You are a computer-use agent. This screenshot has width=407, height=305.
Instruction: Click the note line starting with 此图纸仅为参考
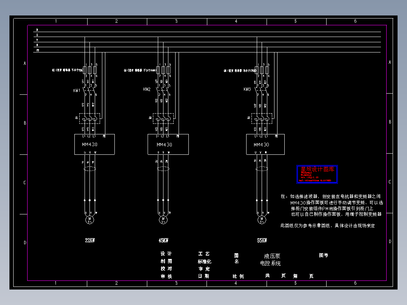point(328,226)
